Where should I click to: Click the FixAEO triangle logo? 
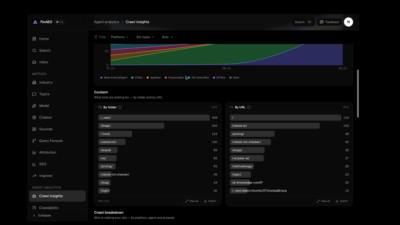pos(35,22)
